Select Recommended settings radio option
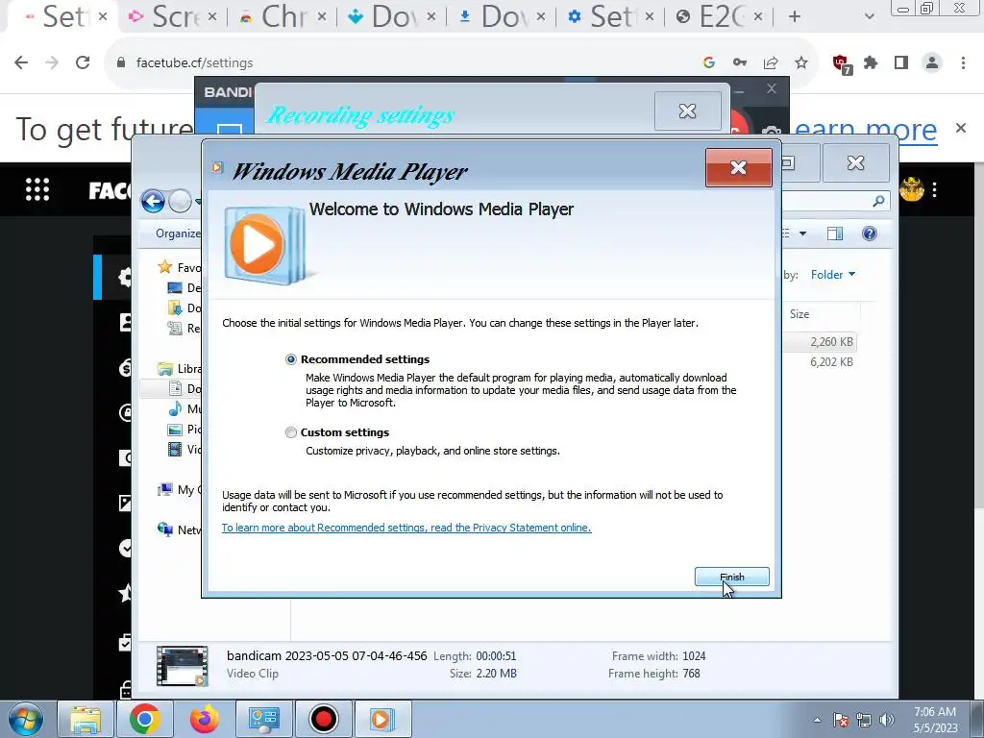The height and width of the screenshot is (738, 984). (x=290, y=359)
